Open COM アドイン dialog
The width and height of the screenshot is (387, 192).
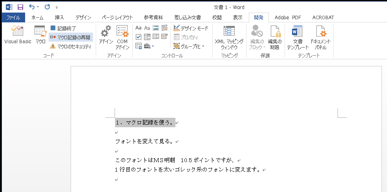pos(123,38)
